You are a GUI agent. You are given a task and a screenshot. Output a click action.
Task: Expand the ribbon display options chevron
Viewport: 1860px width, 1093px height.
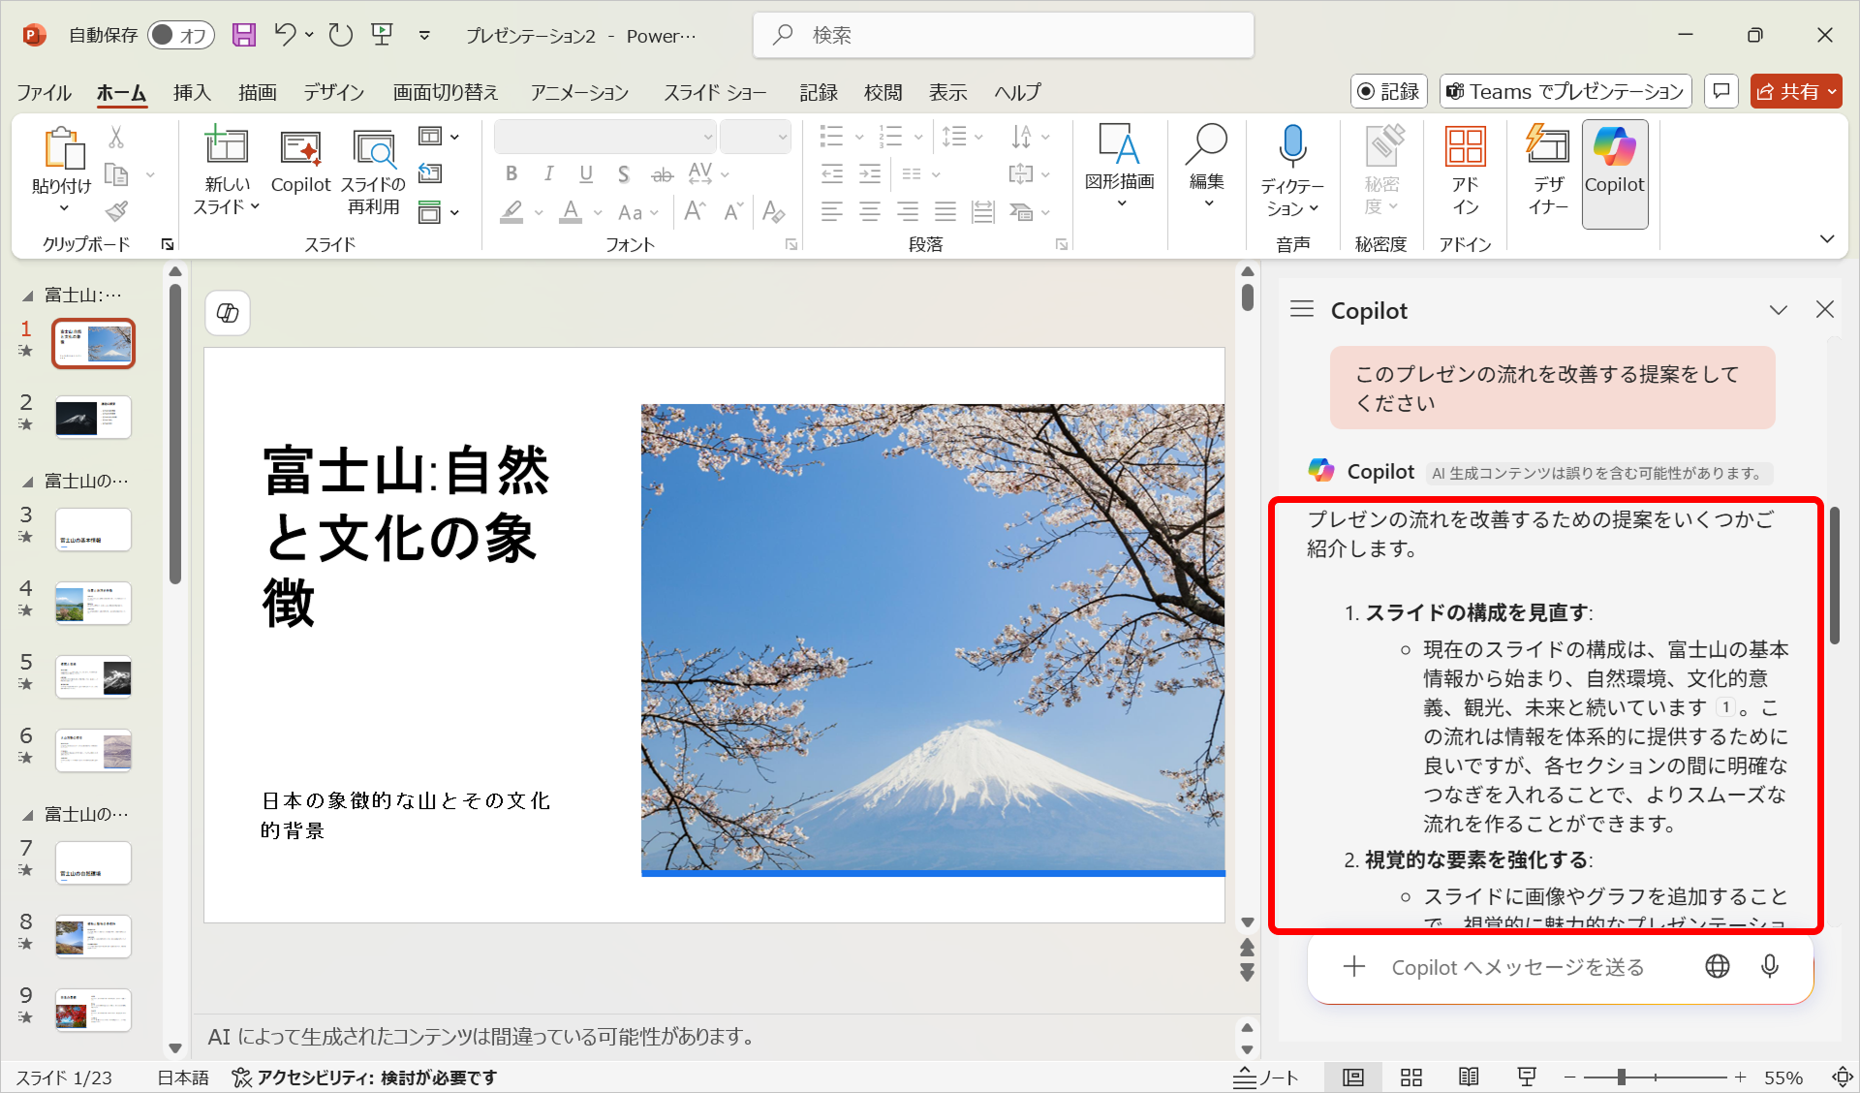pos(1827,238)
